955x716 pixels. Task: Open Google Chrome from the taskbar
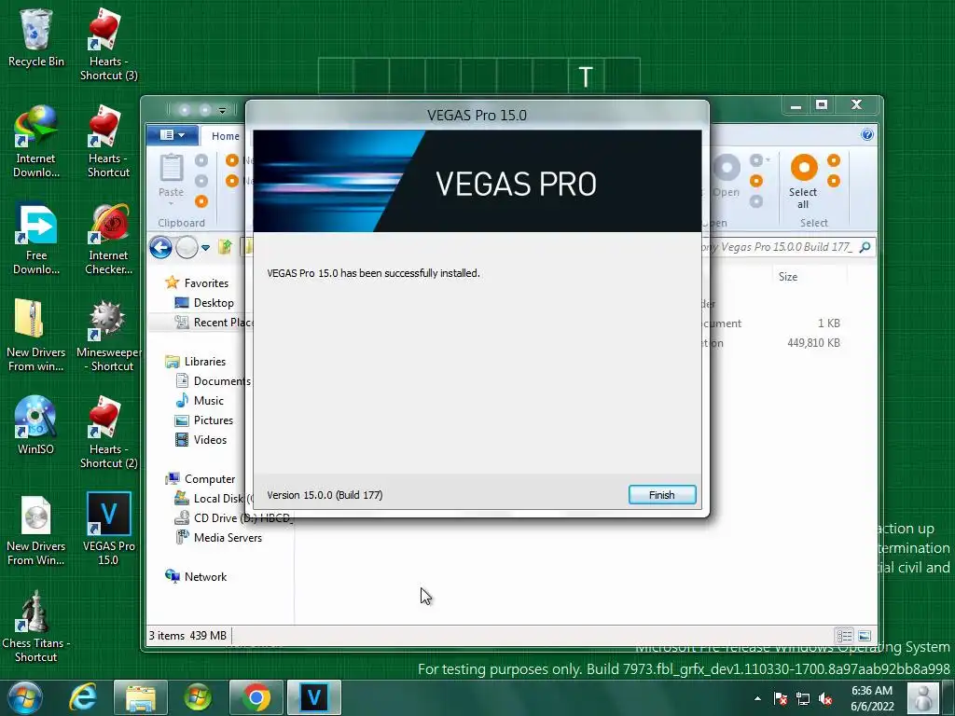click(256, 697)
